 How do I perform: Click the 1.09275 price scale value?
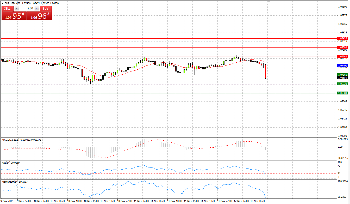(342, 15)
